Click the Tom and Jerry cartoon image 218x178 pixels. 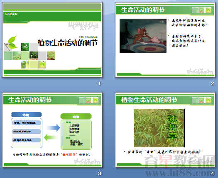pyautogui.click(x=143, y=36)
